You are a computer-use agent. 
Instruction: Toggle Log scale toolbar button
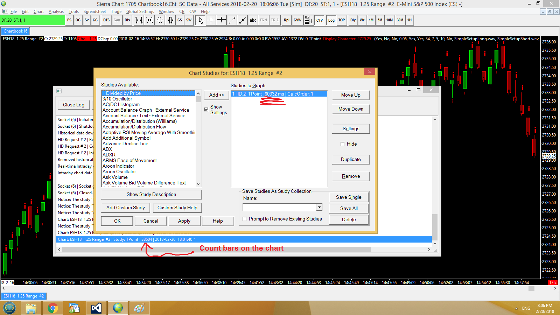(x=331, y=20)
